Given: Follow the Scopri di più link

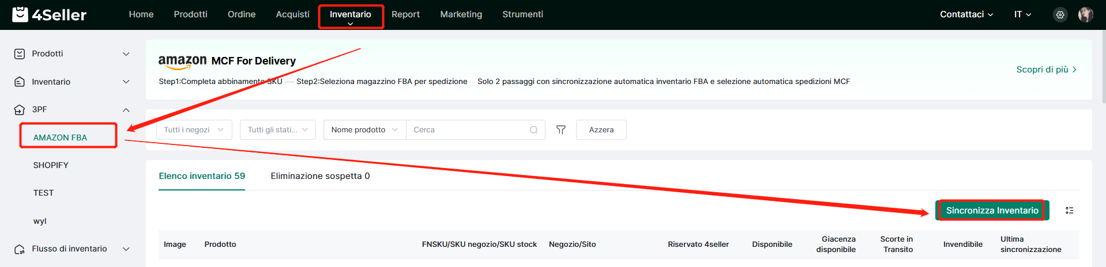Looking at the screenshot, I should 1047,70.
